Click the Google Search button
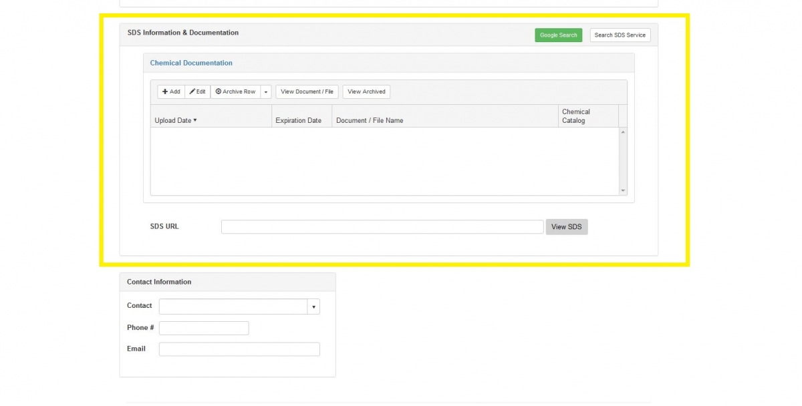 coord(558,35)
